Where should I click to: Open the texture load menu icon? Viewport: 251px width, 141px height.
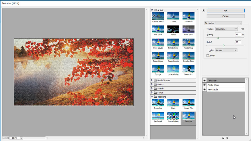point(243,29)
